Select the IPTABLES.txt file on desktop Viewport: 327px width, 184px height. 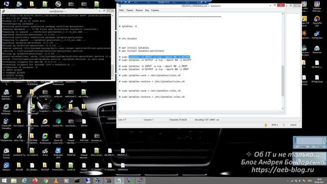[317, 79]
